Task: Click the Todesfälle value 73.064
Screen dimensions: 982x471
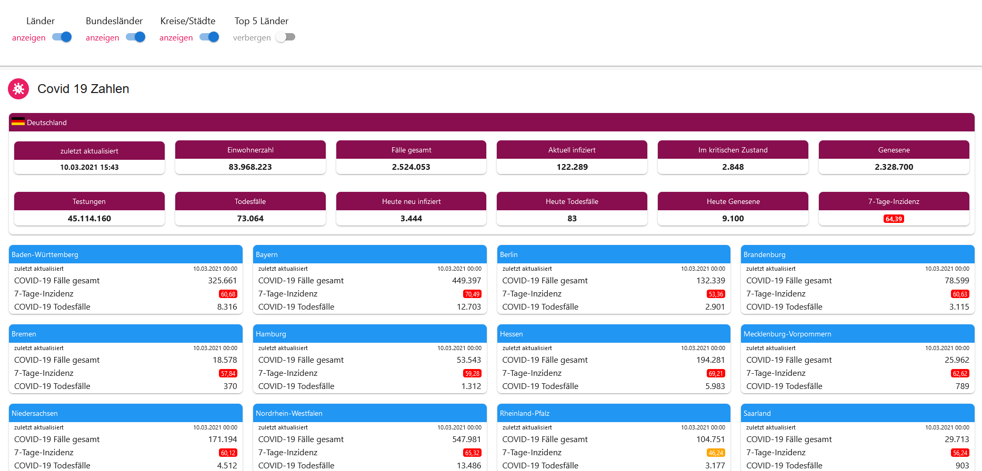Action: [x=250, y=218]
